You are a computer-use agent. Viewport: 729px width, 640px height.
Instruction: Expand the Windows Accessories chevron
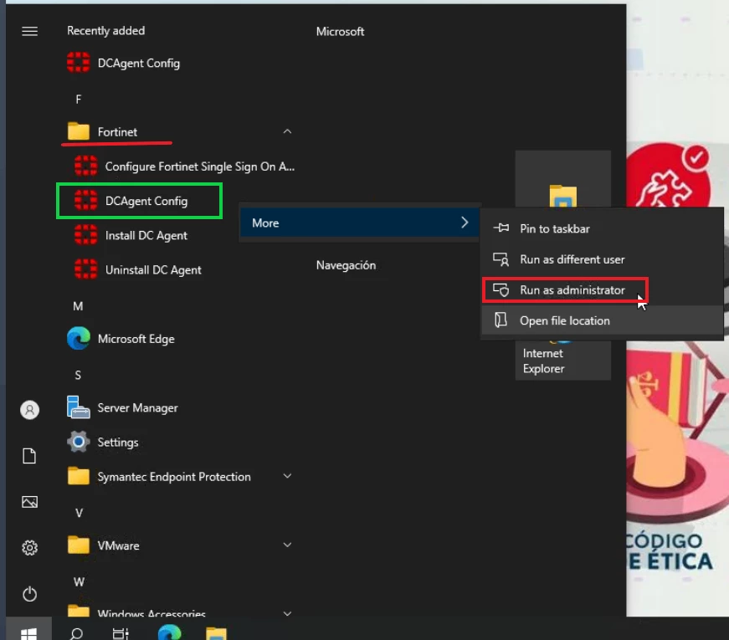click(x=287, y=613)
